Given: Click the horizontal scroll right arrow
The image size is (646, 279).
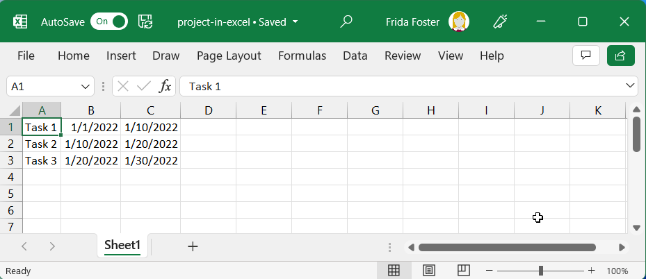Looking at the screenshot, I should [622, 247].
